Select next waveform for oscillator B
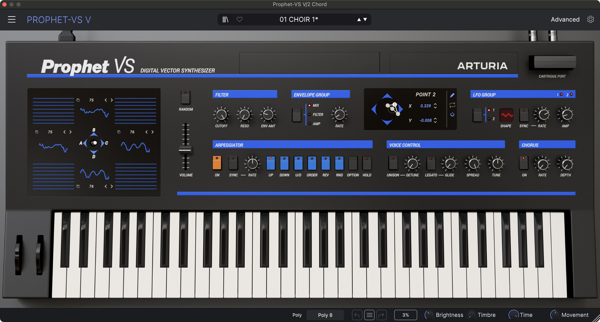 (x=112, y=100)
